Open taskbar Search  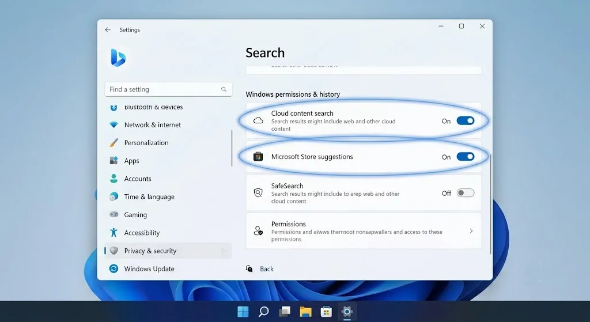click(264, 312)
